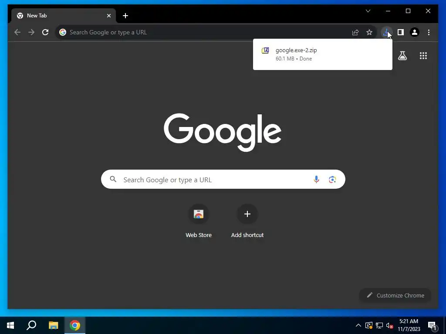Open the Web Store shortcut
Viewport: 446px width, 334px height.
[199, 221]
